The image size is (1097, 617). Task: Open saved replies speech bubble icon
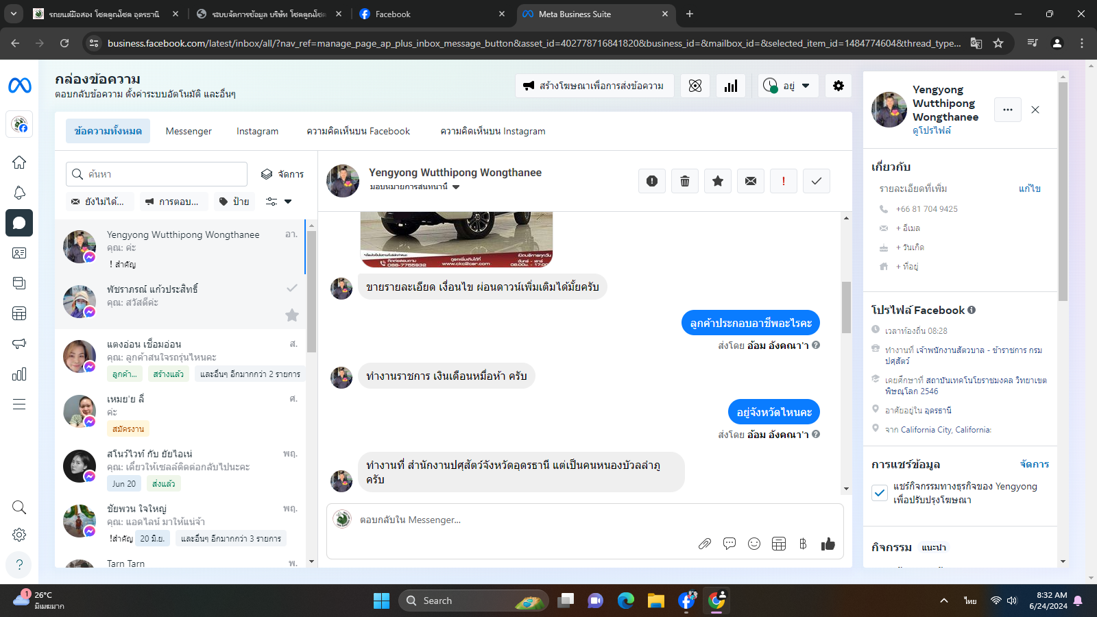730,544
